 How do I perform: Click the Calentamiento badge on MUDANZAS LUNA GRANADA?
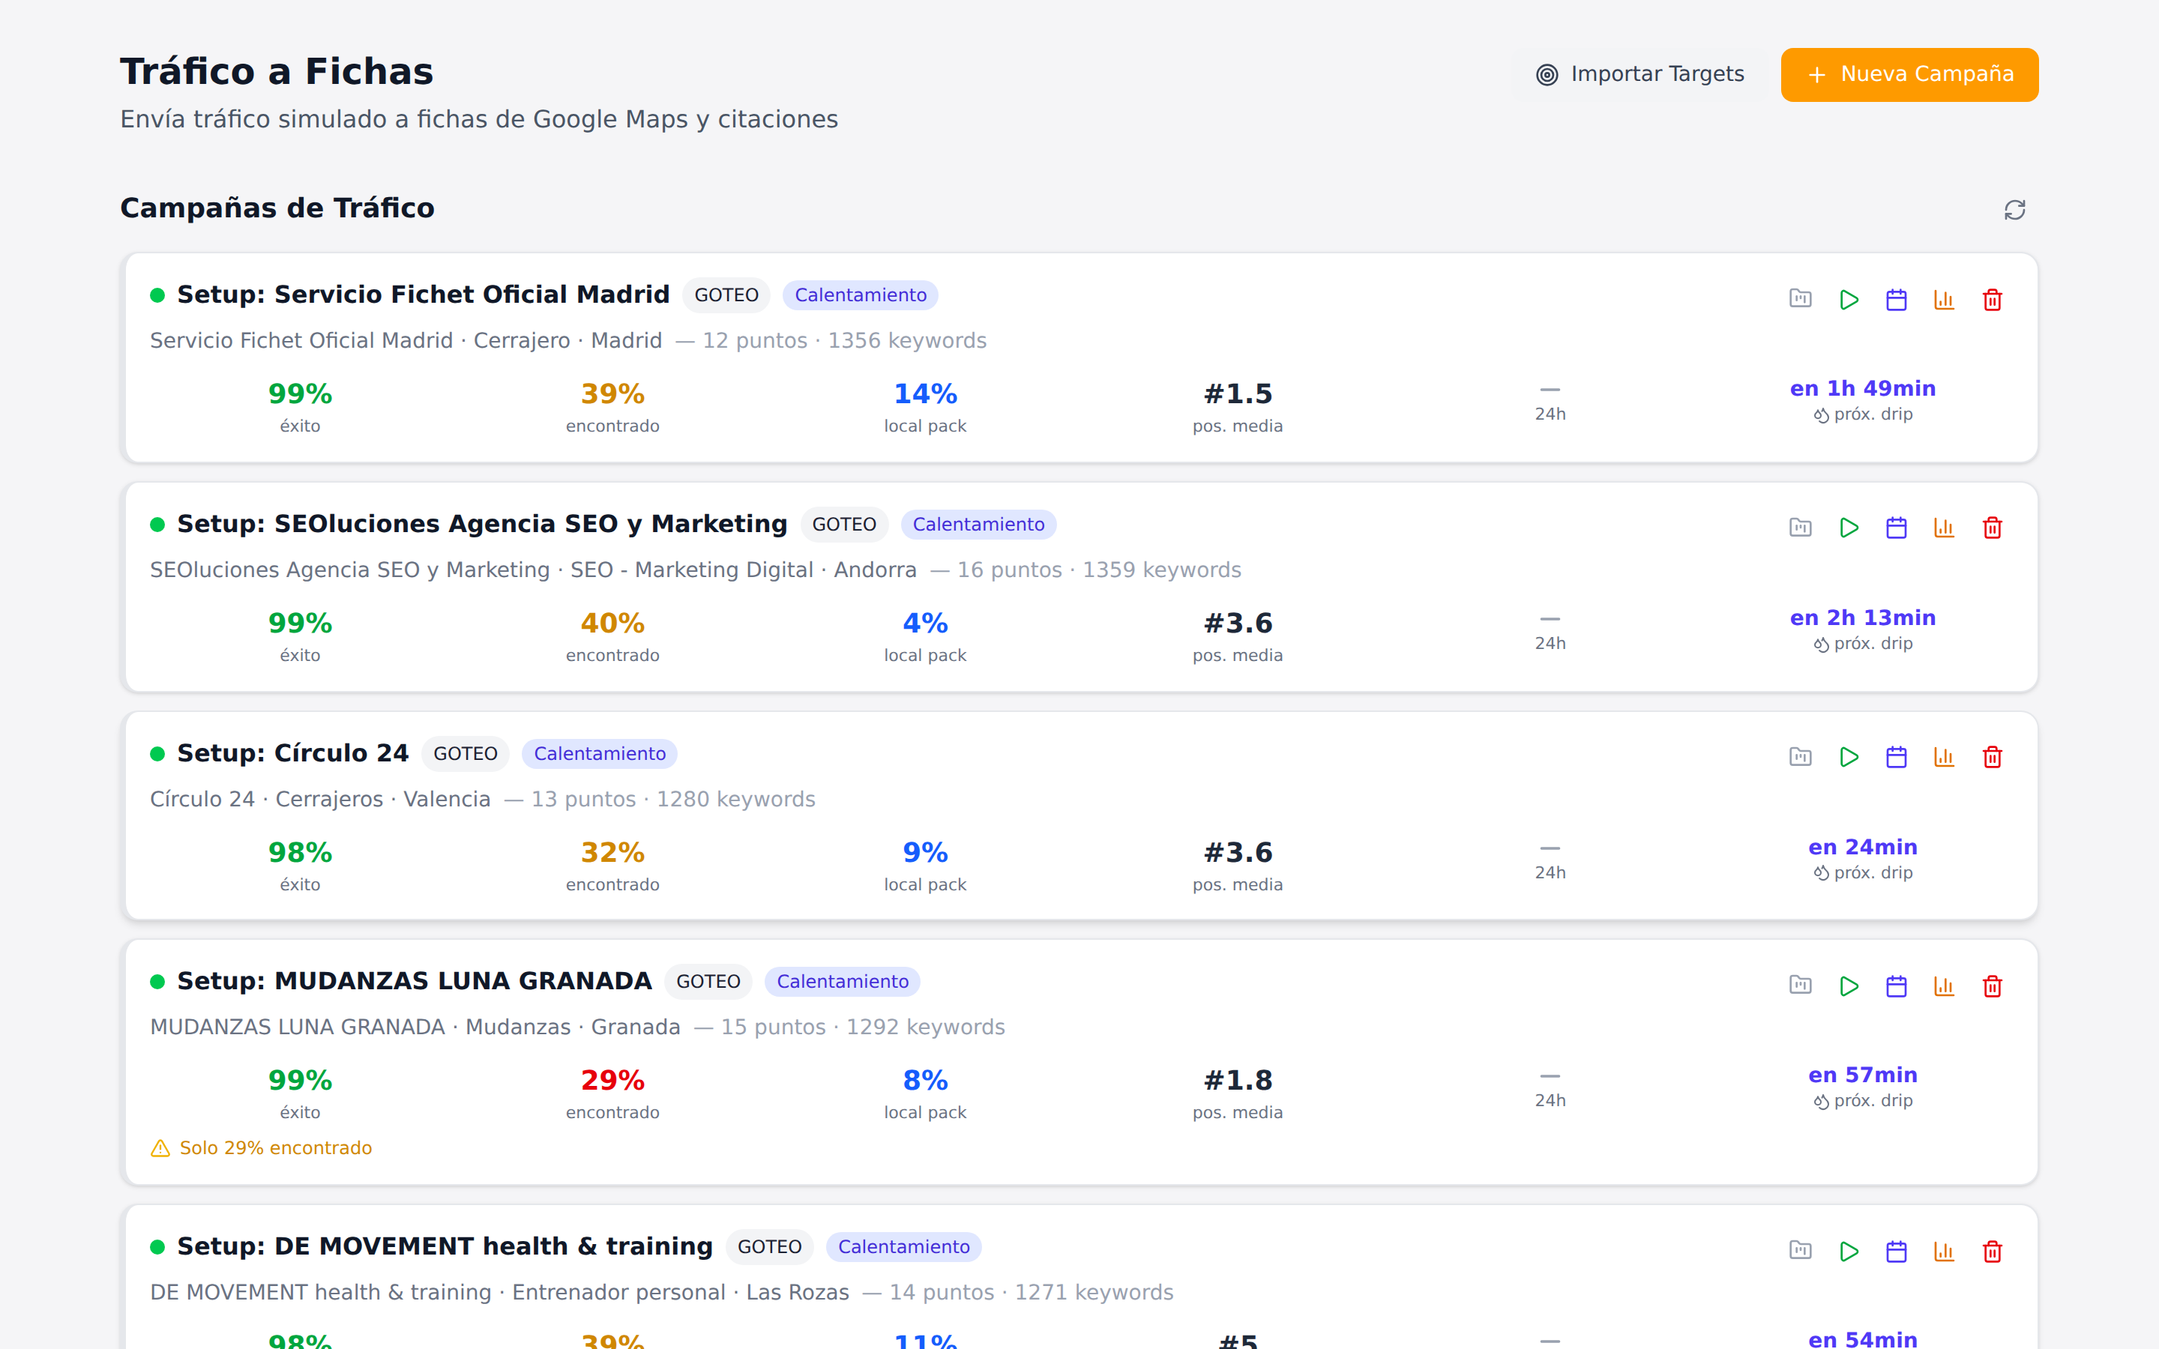click(842, 982)
